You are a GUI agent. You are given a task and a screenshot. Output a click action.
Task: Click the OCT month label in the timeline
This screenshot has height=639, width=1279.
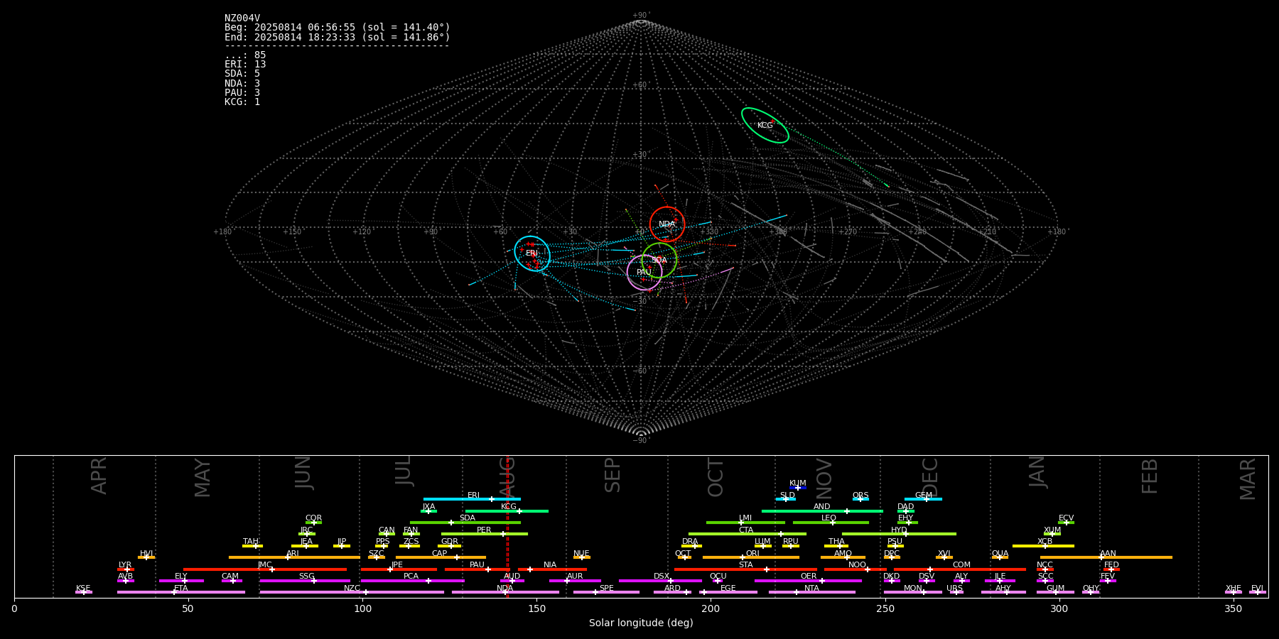point(716,478)
